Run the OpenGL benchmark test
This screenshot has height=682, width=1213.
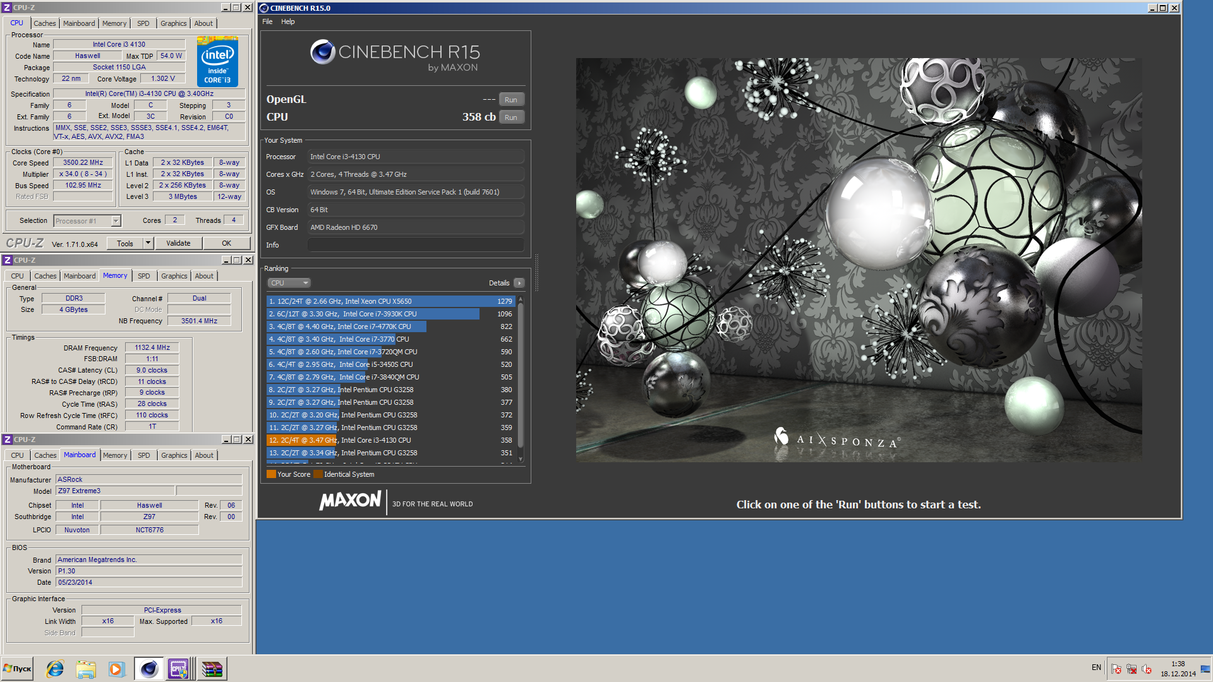[511, 100]
